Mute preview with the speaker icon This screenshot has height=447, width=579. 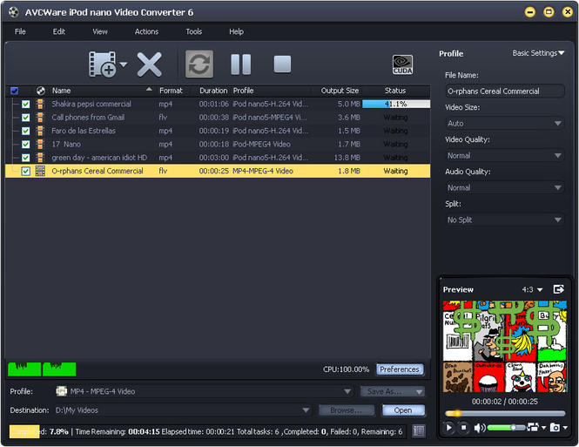pos(479,428)
